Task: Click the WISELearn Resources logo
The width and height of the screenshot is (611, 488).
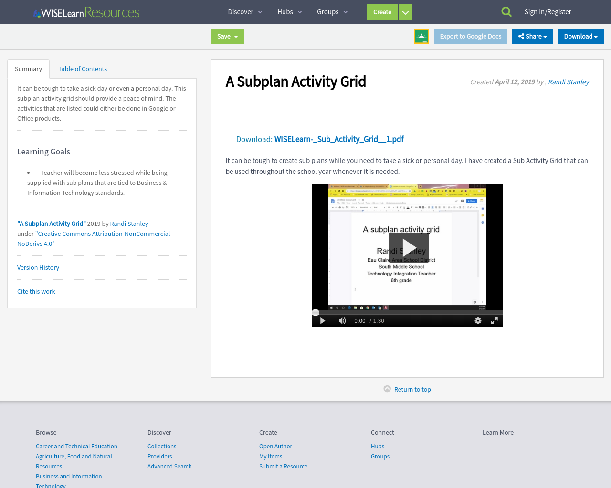Action: 86,11
